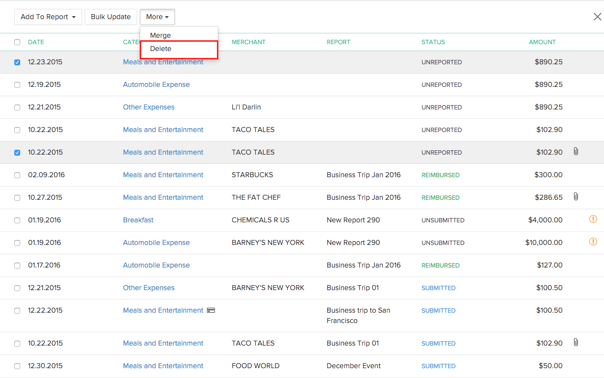Uncheck the 12.23.2015 expense checkbox

(17, 62)
